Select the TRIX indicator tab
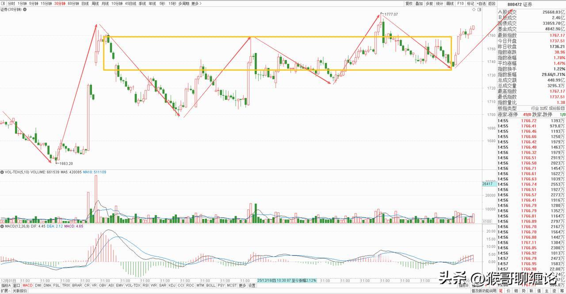 (x=66, y=286)
